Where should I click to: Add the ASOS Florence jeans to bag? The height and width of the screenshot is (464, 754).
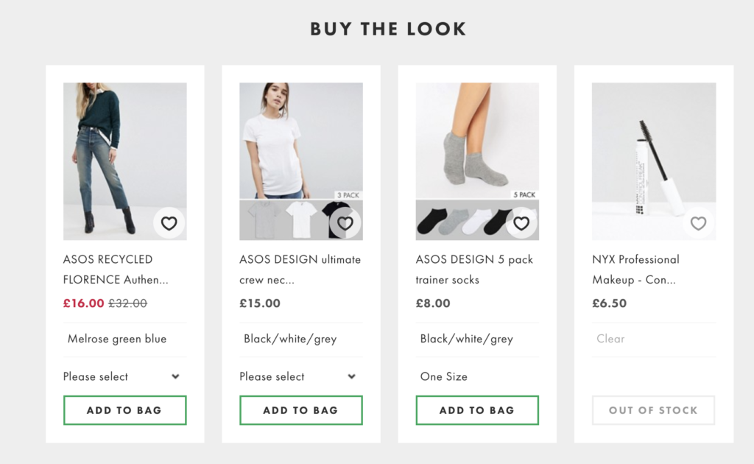pyautogui.click(x=124, y=410)
